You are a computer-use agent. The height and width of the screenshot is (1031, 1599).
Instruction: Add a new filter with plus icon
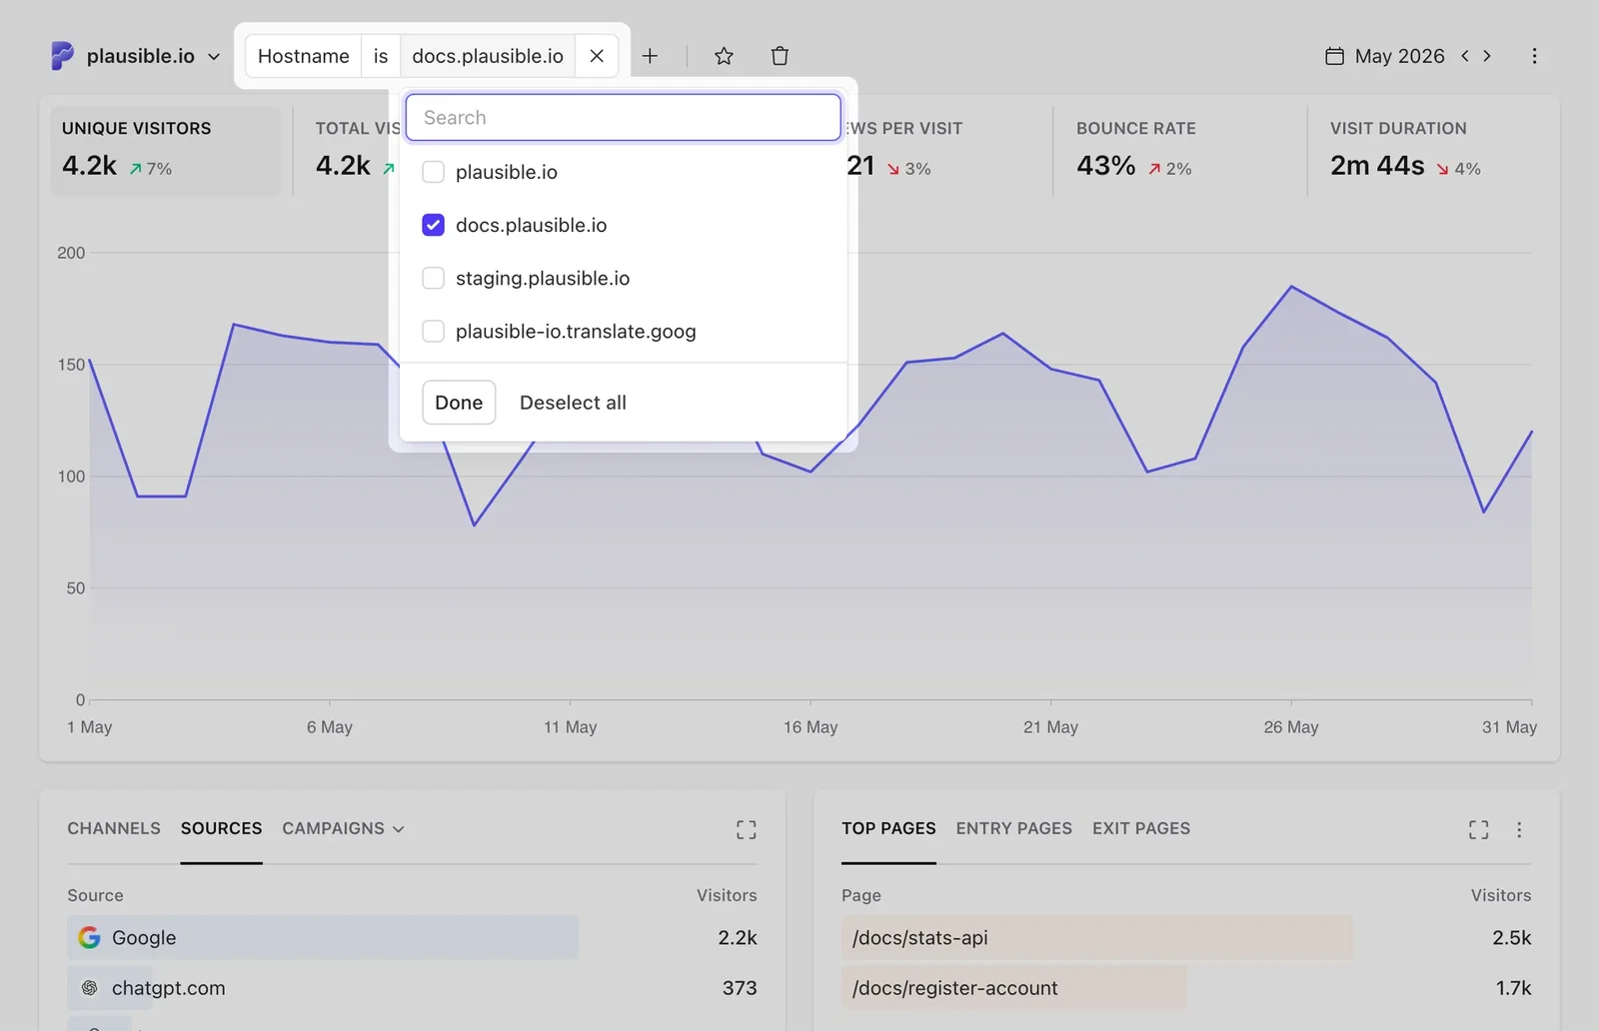click(x=650, y=56)
